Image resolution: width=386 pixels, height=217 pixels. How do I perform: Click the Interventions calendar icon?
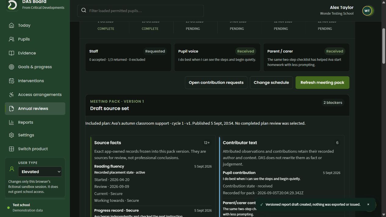point(12,81)
